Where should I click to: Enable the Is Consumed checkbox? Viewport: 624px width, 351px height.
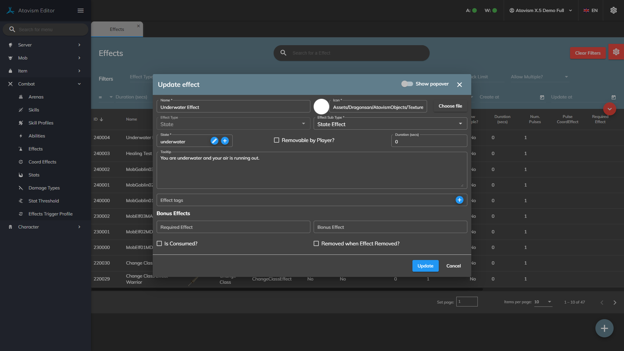click(159, 243)
